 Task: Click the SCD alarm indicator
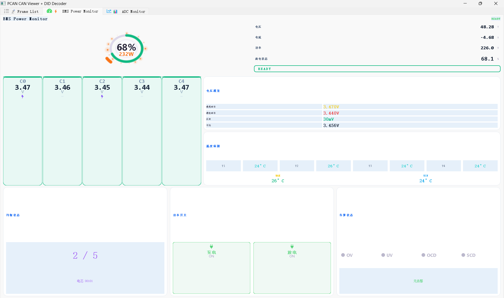point(469,255)
